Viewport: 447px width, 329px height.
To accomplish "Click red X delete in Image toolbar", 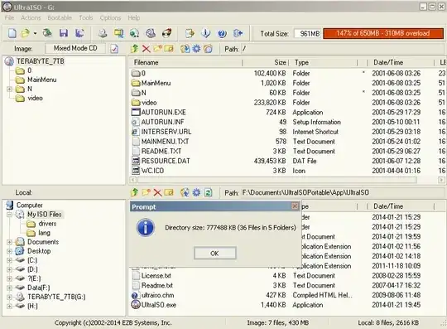I will [x=147, y=49].
